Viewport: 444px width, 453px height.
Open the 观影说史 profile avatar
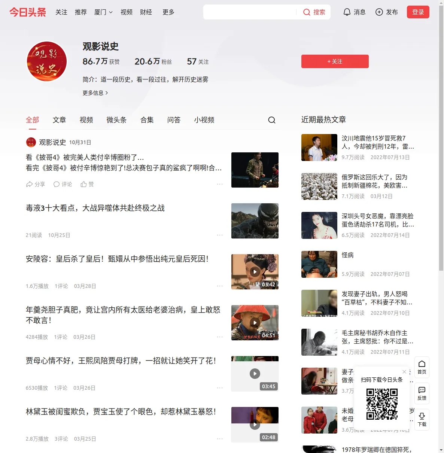pos(47,61)
